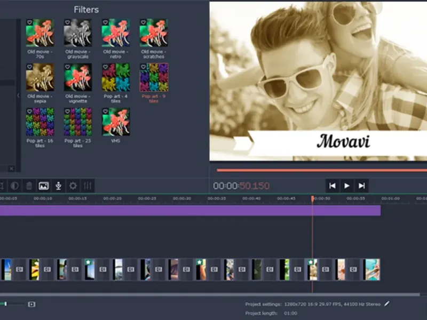The image size is (427, 320).
Task: Close the left panel with the X button
Action: coord(11,169)
